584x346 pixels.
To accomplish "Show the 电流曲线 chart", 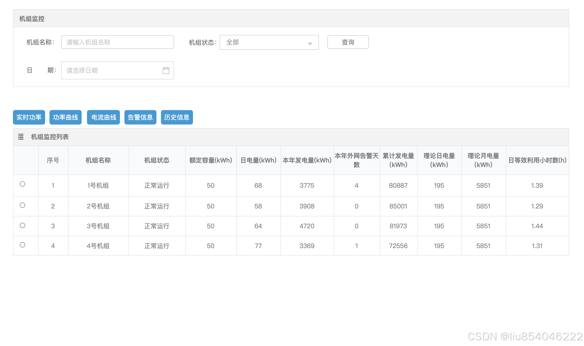I will coord(103,117).
